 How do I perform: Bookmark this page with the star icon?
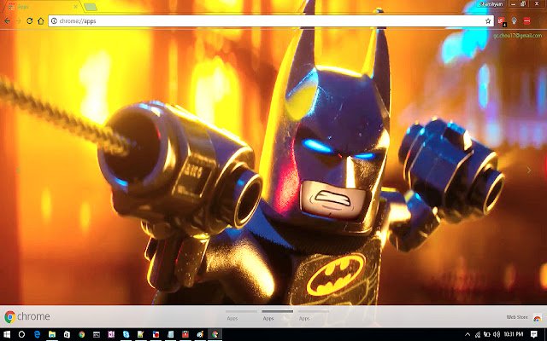[488, 20]
